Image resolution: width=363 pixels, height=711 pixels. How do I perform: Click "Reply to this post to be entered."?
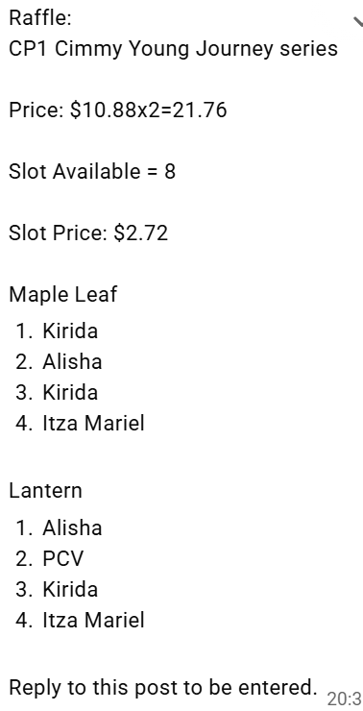(162, 688)
